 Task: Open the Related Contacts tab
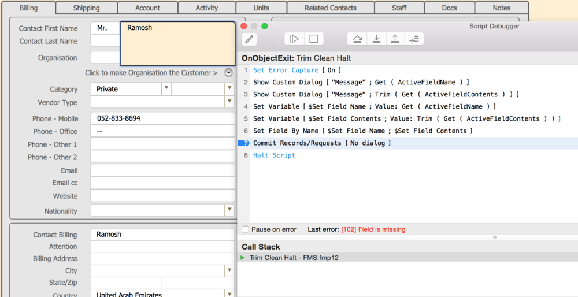(330, 8)
